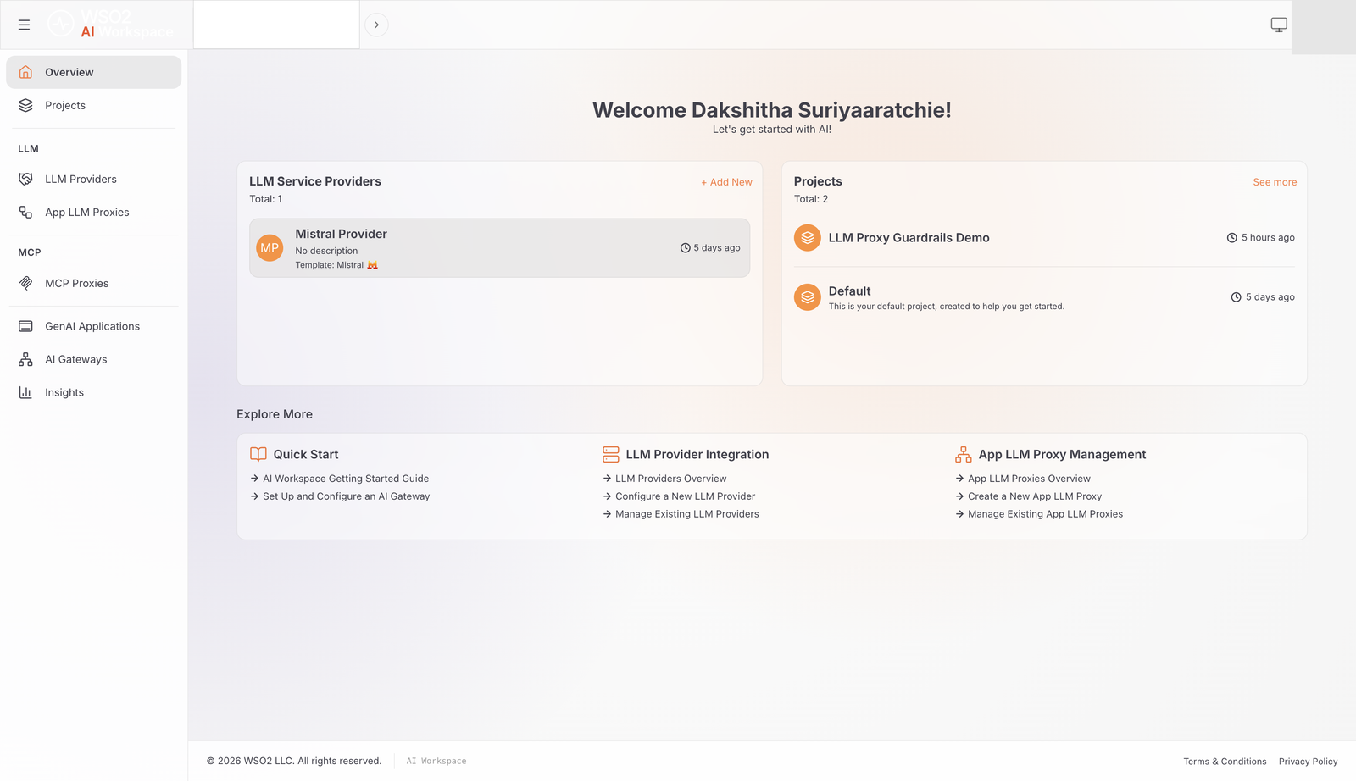Open Privacy Policy

coord(1308,762)
